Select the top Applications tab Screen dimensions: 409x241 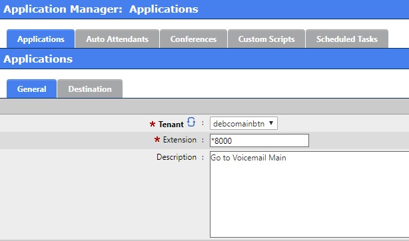pyautogui.click(x=41, y=39)
